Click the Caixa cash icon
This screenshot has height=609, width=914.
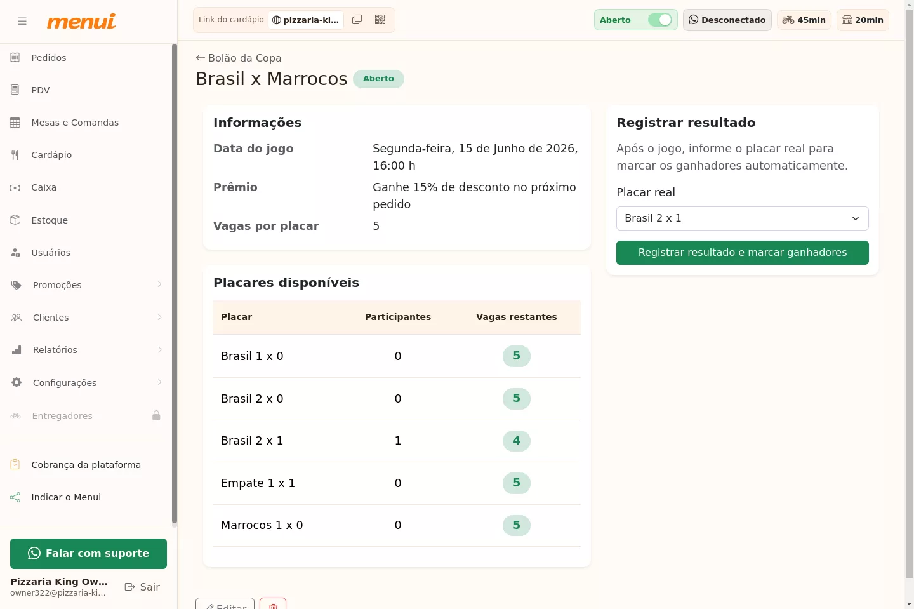coord(15,187)
